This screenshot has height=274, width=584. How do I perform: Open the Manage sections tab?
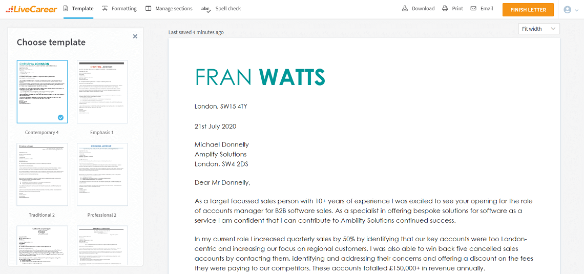(x=174, y=9)
